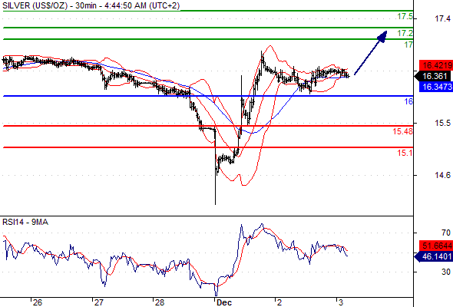Select the RSI 70 overbought level
The width and height of the screenshot is (453, 307).
coord(446,233)
